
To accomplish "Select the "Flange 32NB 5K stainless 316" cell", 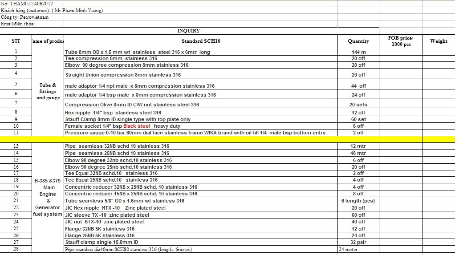I will pyautogui.click(x=100, y=229).
